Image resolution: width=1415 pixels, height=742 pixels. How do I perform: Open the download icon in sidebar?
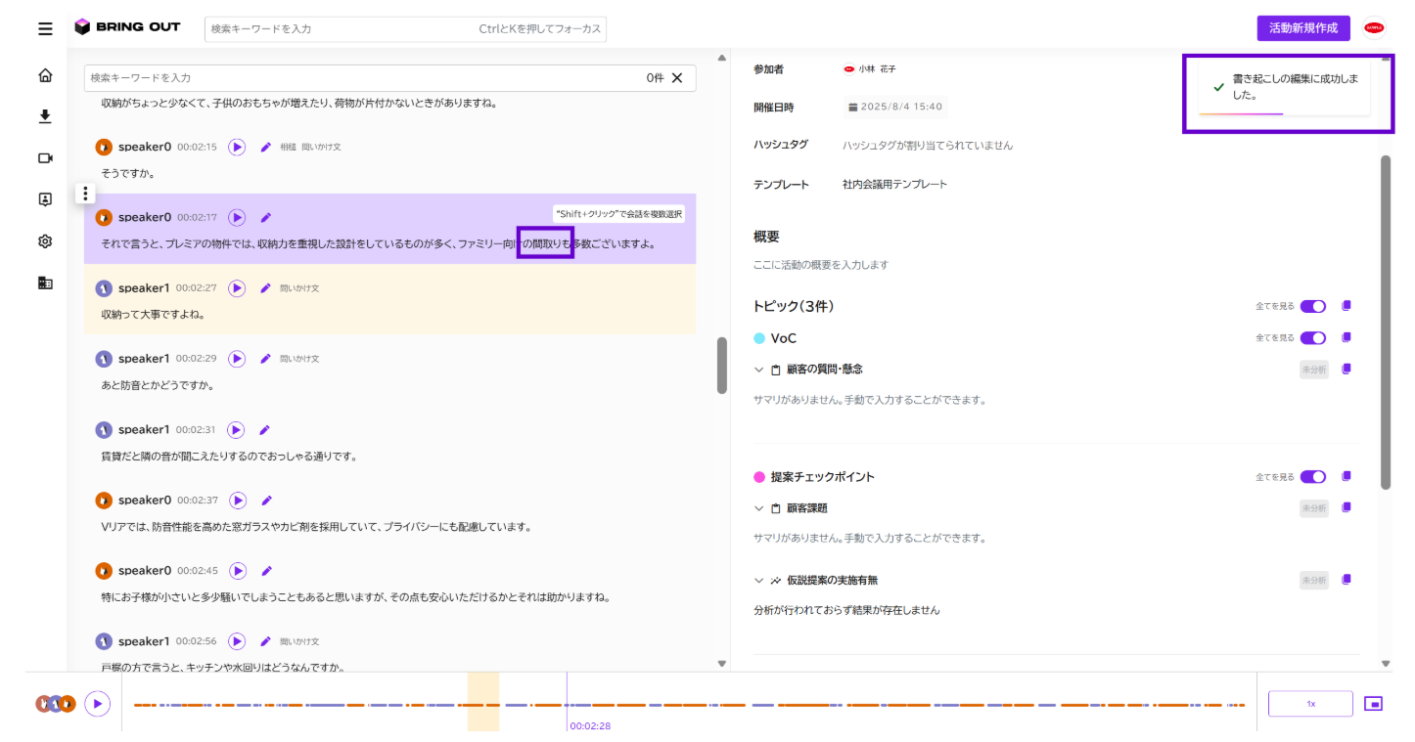pyautogui.click(x=45, y=116)
